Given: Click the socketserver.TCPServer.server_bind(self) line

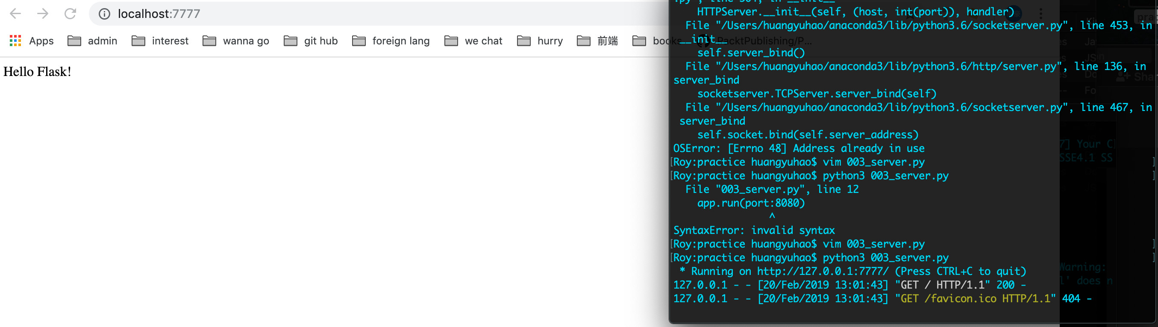Looking at the screenshot, I should pos(817,94).
